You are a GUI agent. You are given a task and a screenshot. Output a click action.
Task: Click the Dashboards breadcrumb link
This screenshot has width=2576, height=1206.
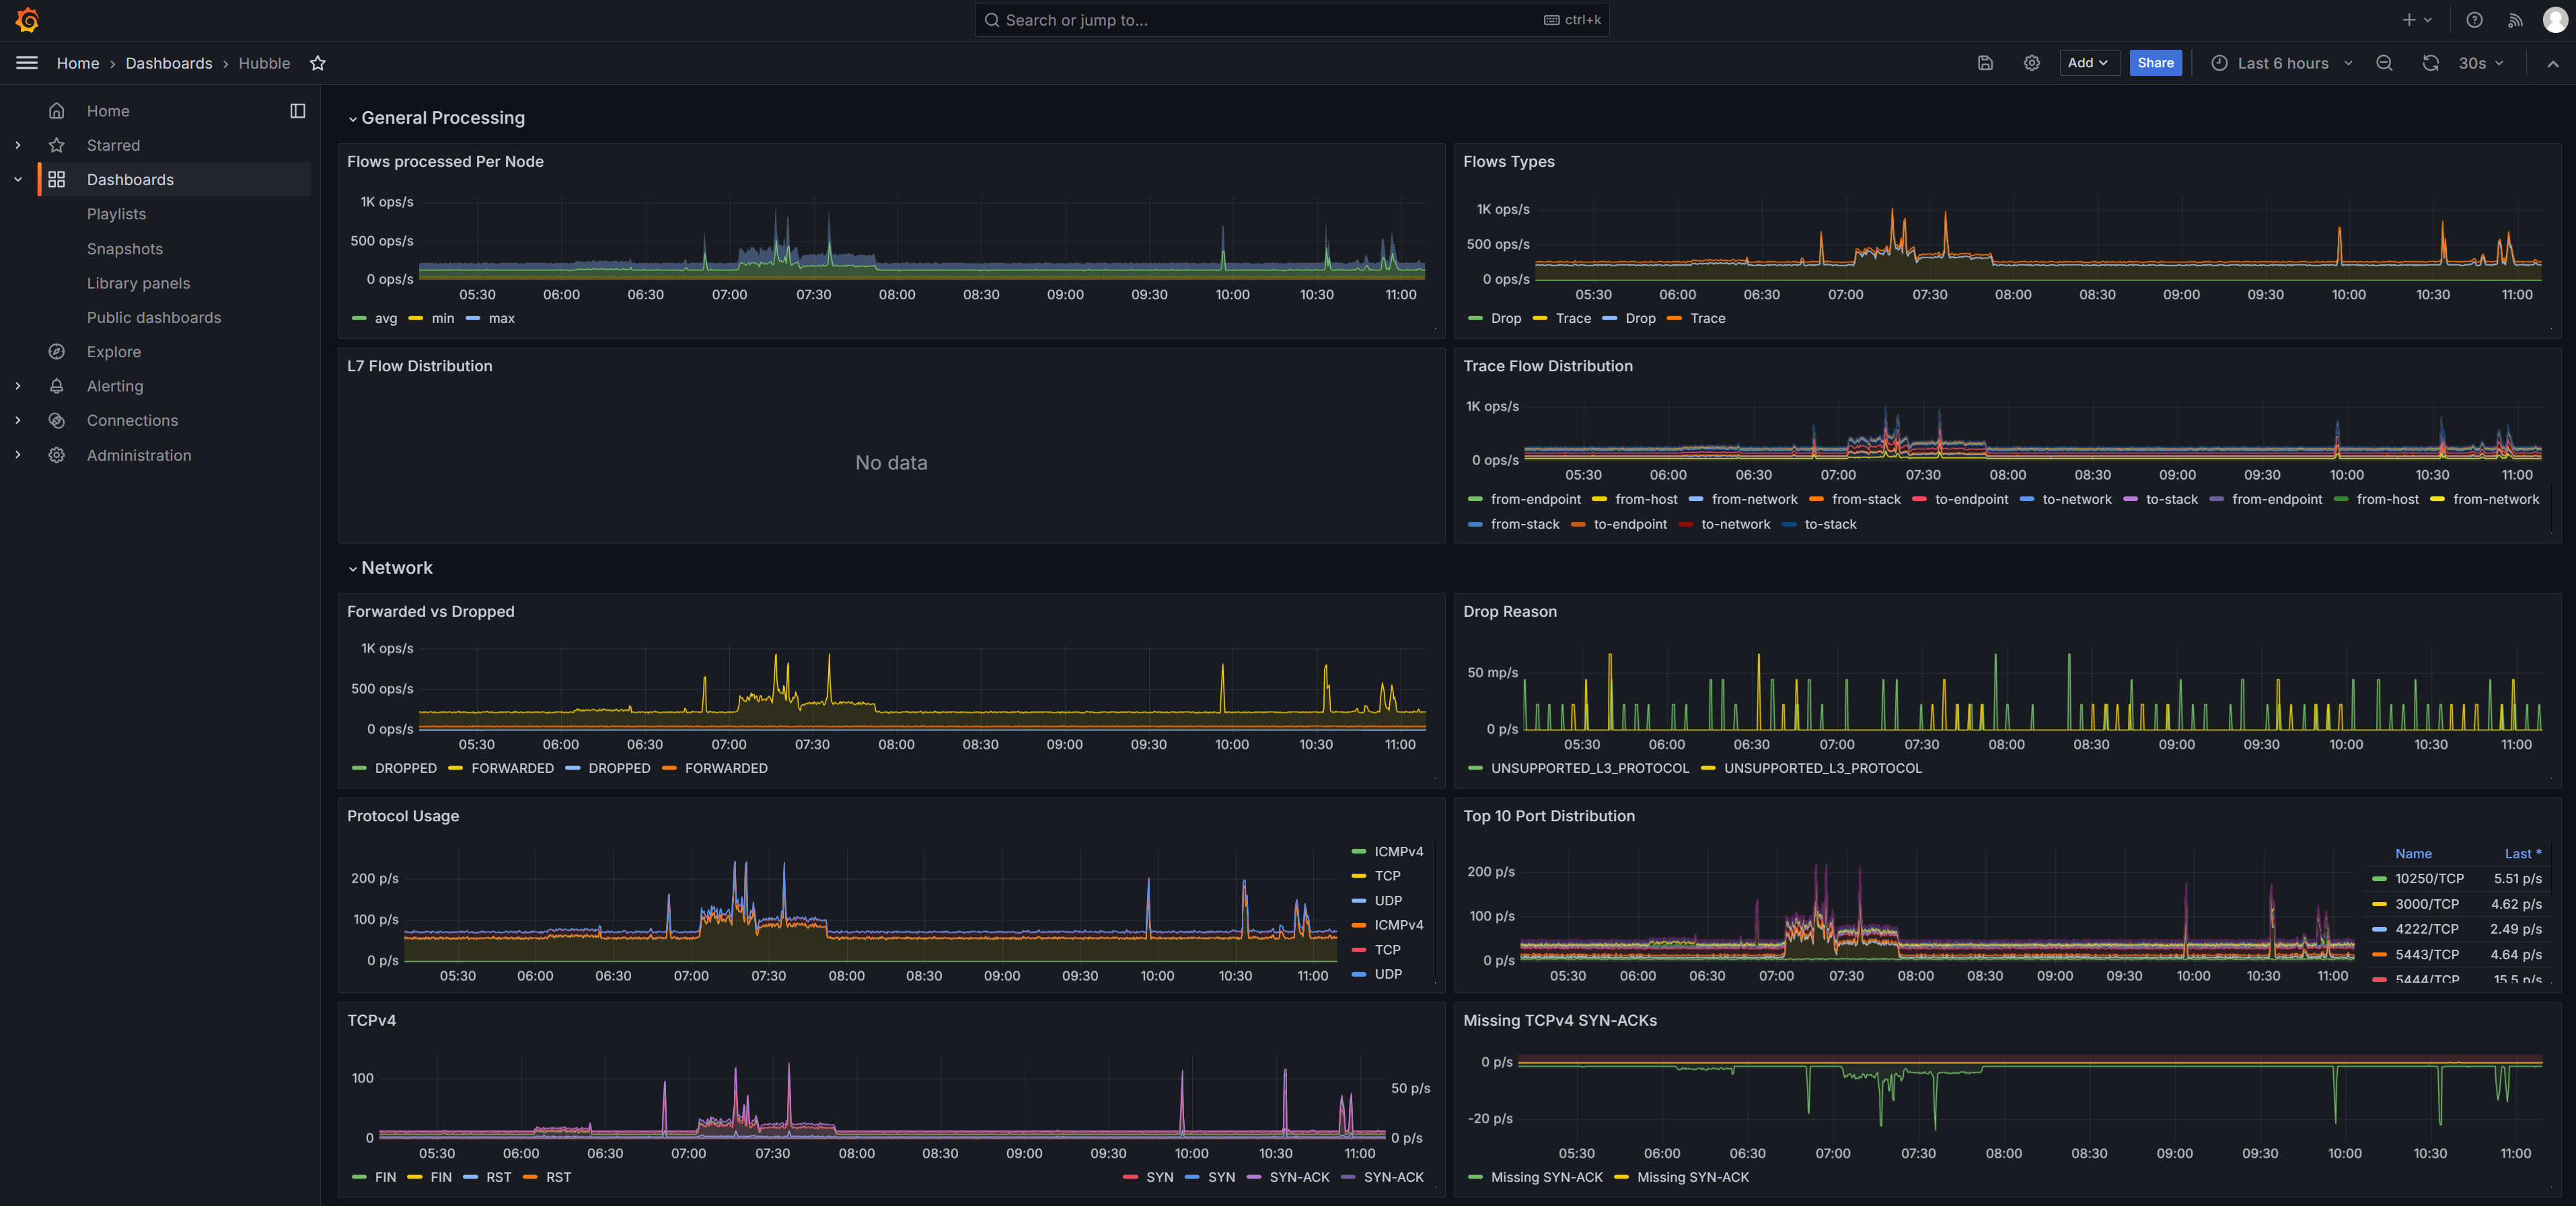pos(168,63)
